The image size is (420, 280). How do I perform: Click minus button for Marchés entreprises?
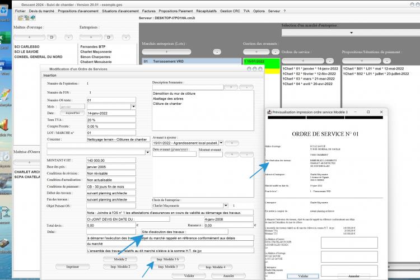[217, 52]
